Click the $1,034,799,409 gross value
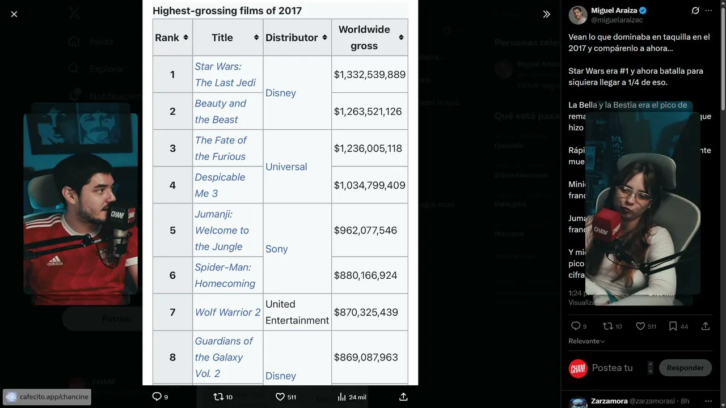 click(370, 185)
